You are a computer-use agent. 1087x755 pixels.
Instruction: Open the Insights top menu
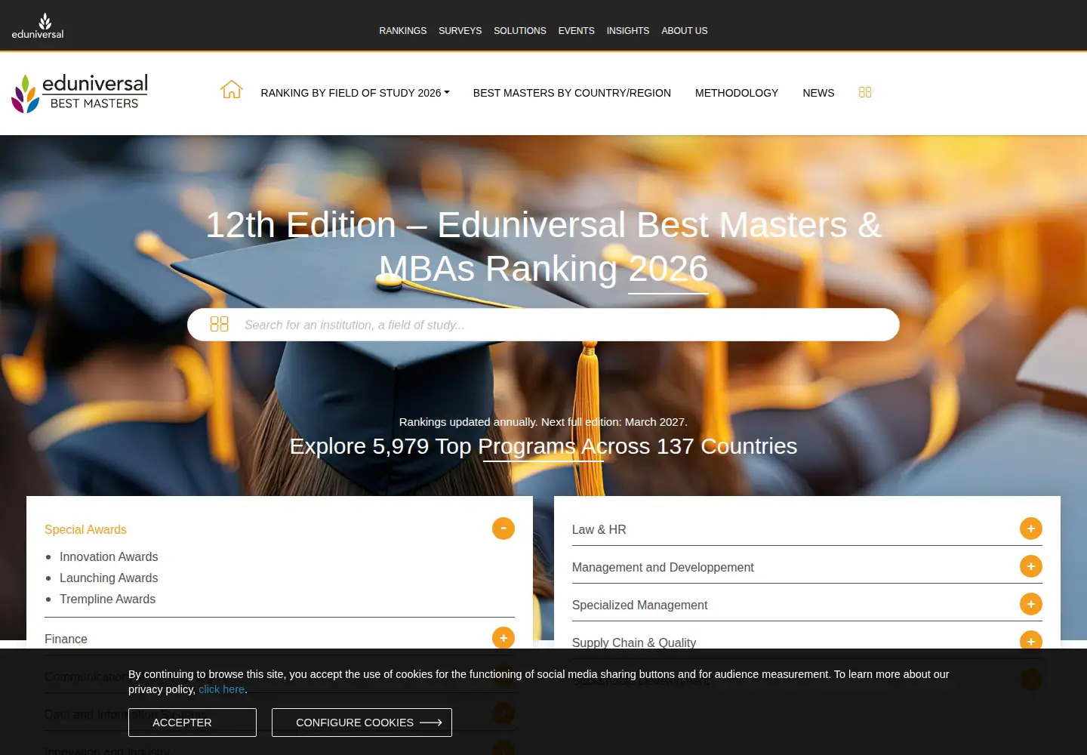tap(628, 31)
